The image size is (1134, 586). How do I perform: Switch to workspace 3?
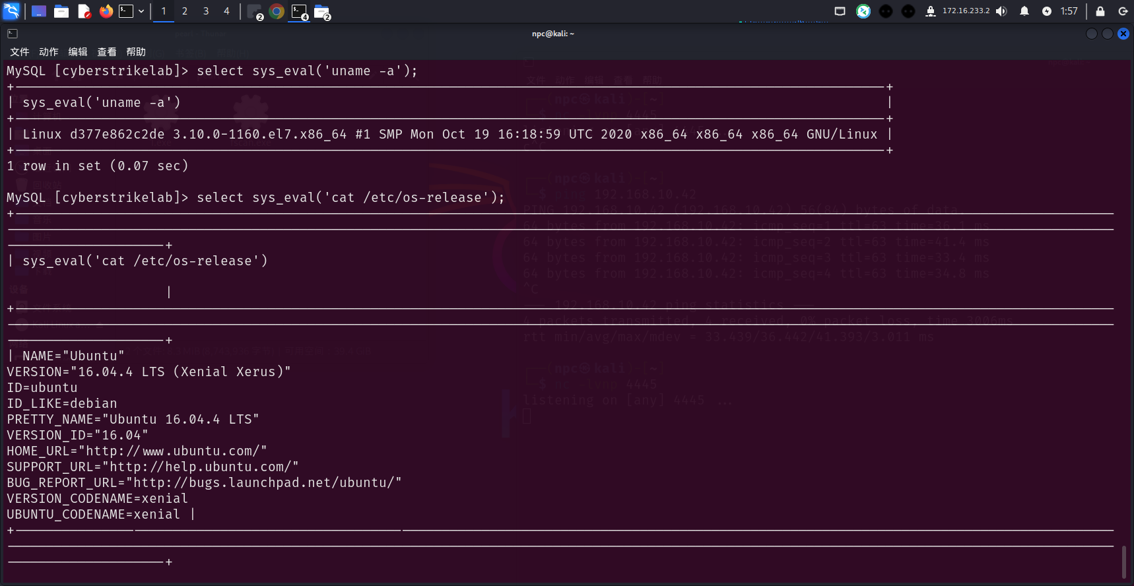tap(206, 11)
